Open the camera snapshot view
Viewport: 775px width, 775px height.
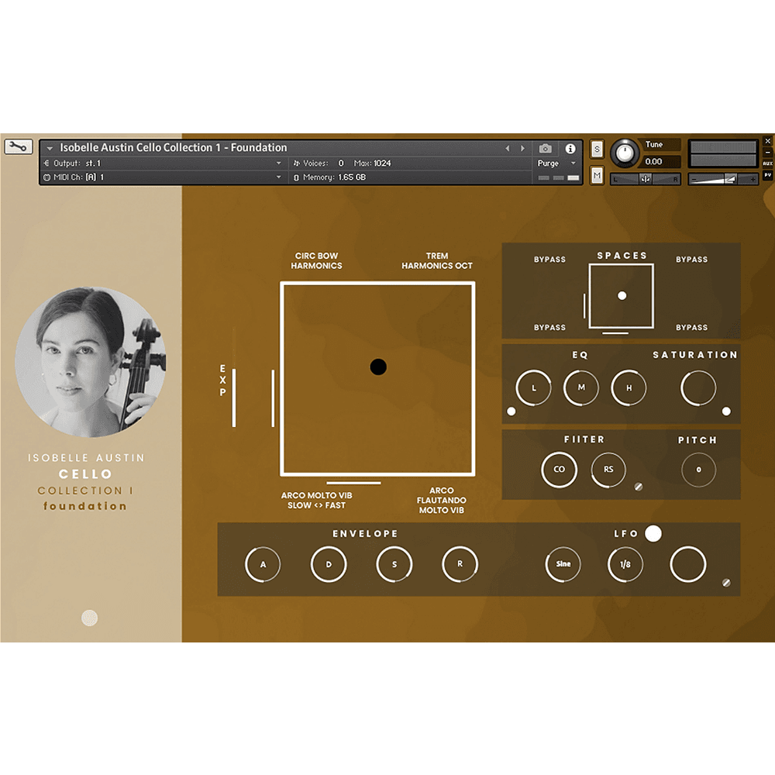546,148
